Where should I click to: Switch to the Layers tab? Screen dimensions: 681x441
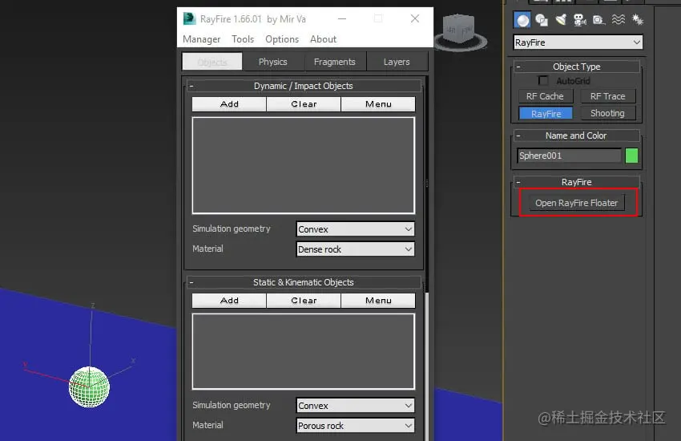[x=397, y=62]
